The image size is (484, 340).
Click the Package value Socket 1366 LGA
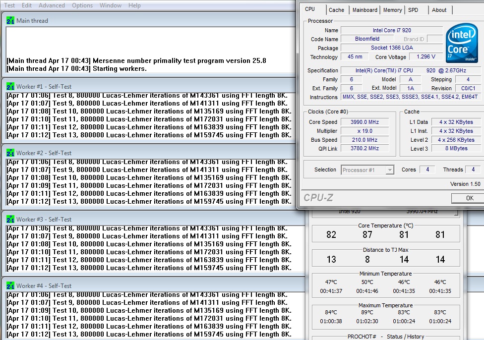coord(392,48)
